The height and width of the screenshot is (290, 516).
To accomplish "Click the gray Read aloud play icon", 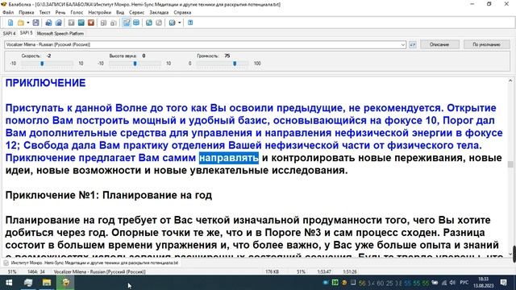I will (72, 23).
